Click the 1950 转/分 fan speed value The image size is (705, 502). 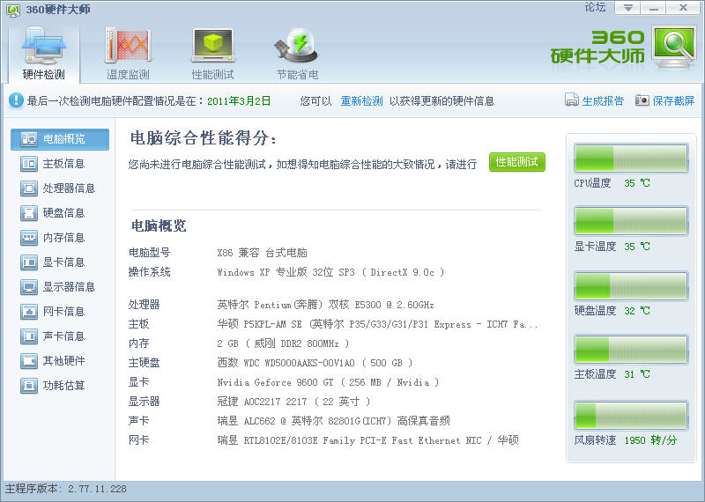[650, 440]
